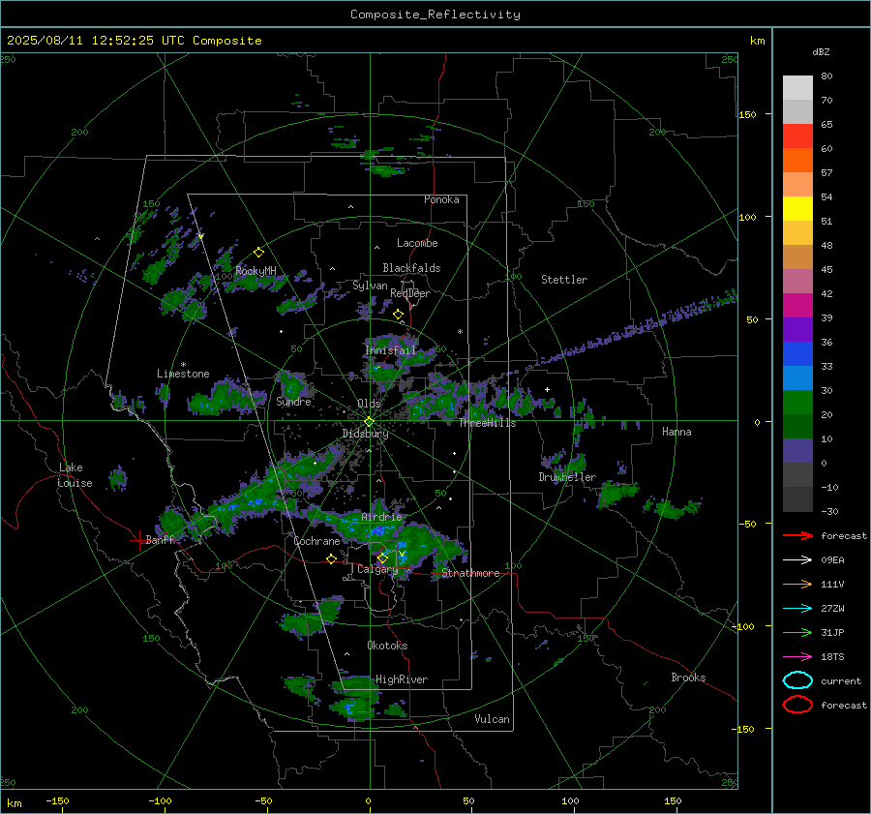Click the Okotoks city label
871x814 pixels.
pos(387,645)
